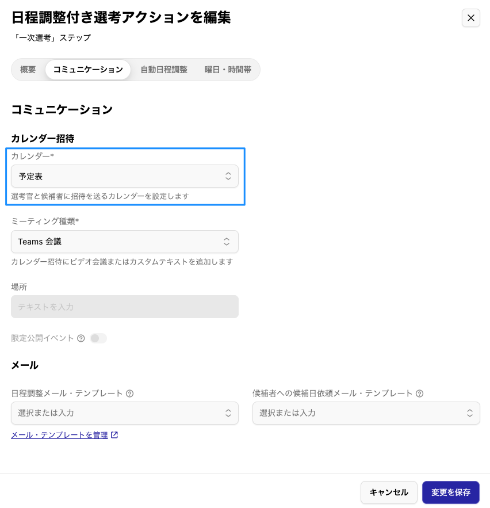Close the edit dialog with the X button
This screenshot has height=508, width=490.
pyautogui.click(x=470, y=18)
